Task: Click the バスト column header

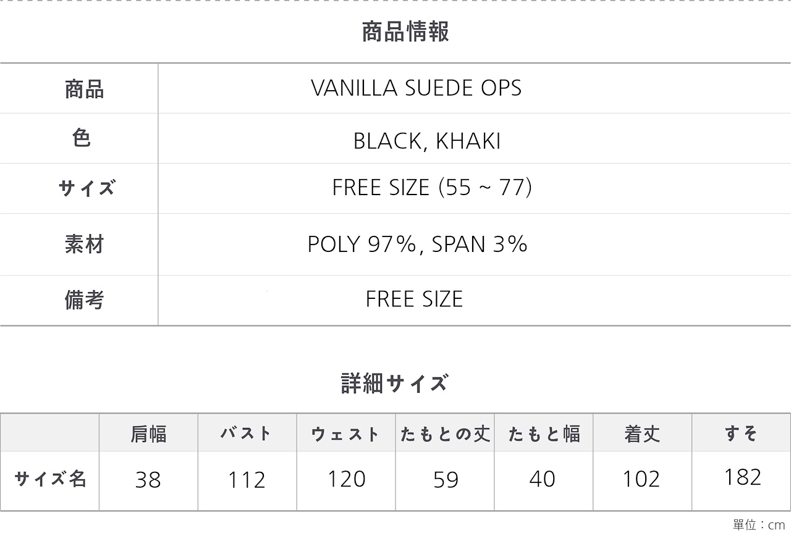Action: point(247,433)
